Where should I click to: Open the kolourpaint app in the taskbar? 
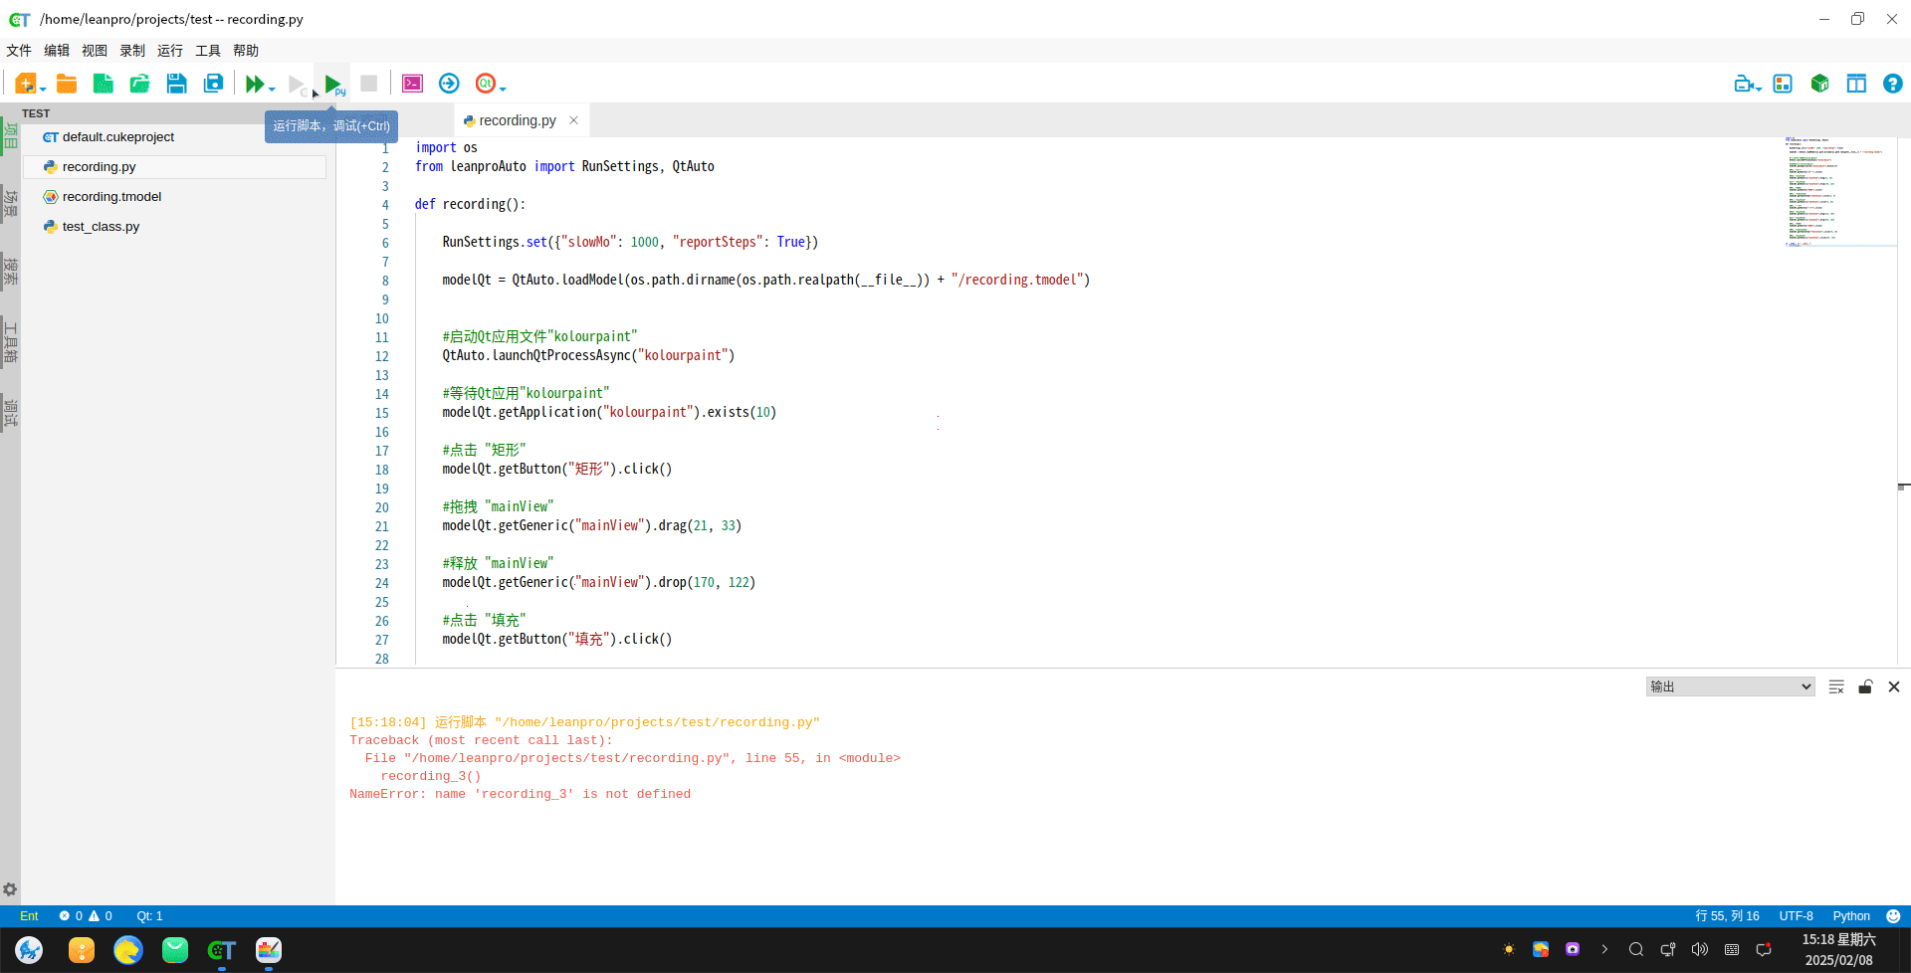[269, 950]
